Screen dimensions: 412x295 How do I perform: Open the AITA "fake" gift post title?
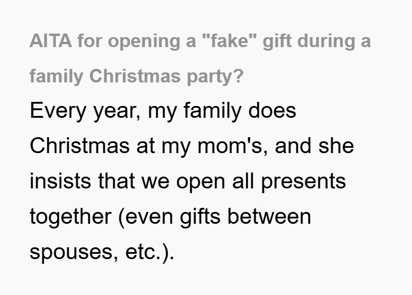pyautogui.click(x=200, y=59)
